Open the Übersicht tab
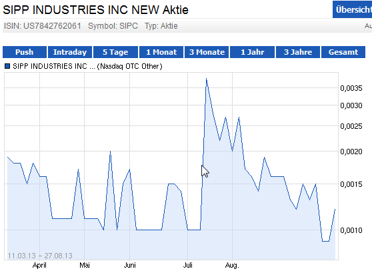This screenshot has width=372, height=275. pyautogui.click(x=353, y=9)
